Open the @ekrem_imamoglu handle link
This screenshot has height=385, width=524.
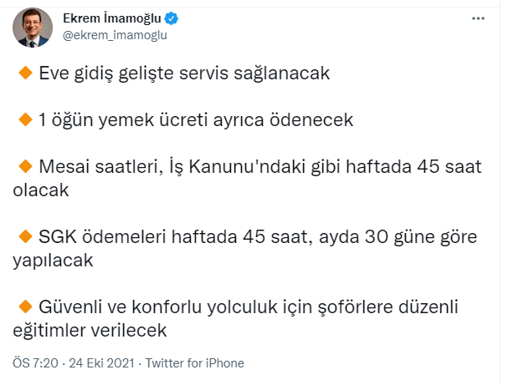[x=115, y=35]
